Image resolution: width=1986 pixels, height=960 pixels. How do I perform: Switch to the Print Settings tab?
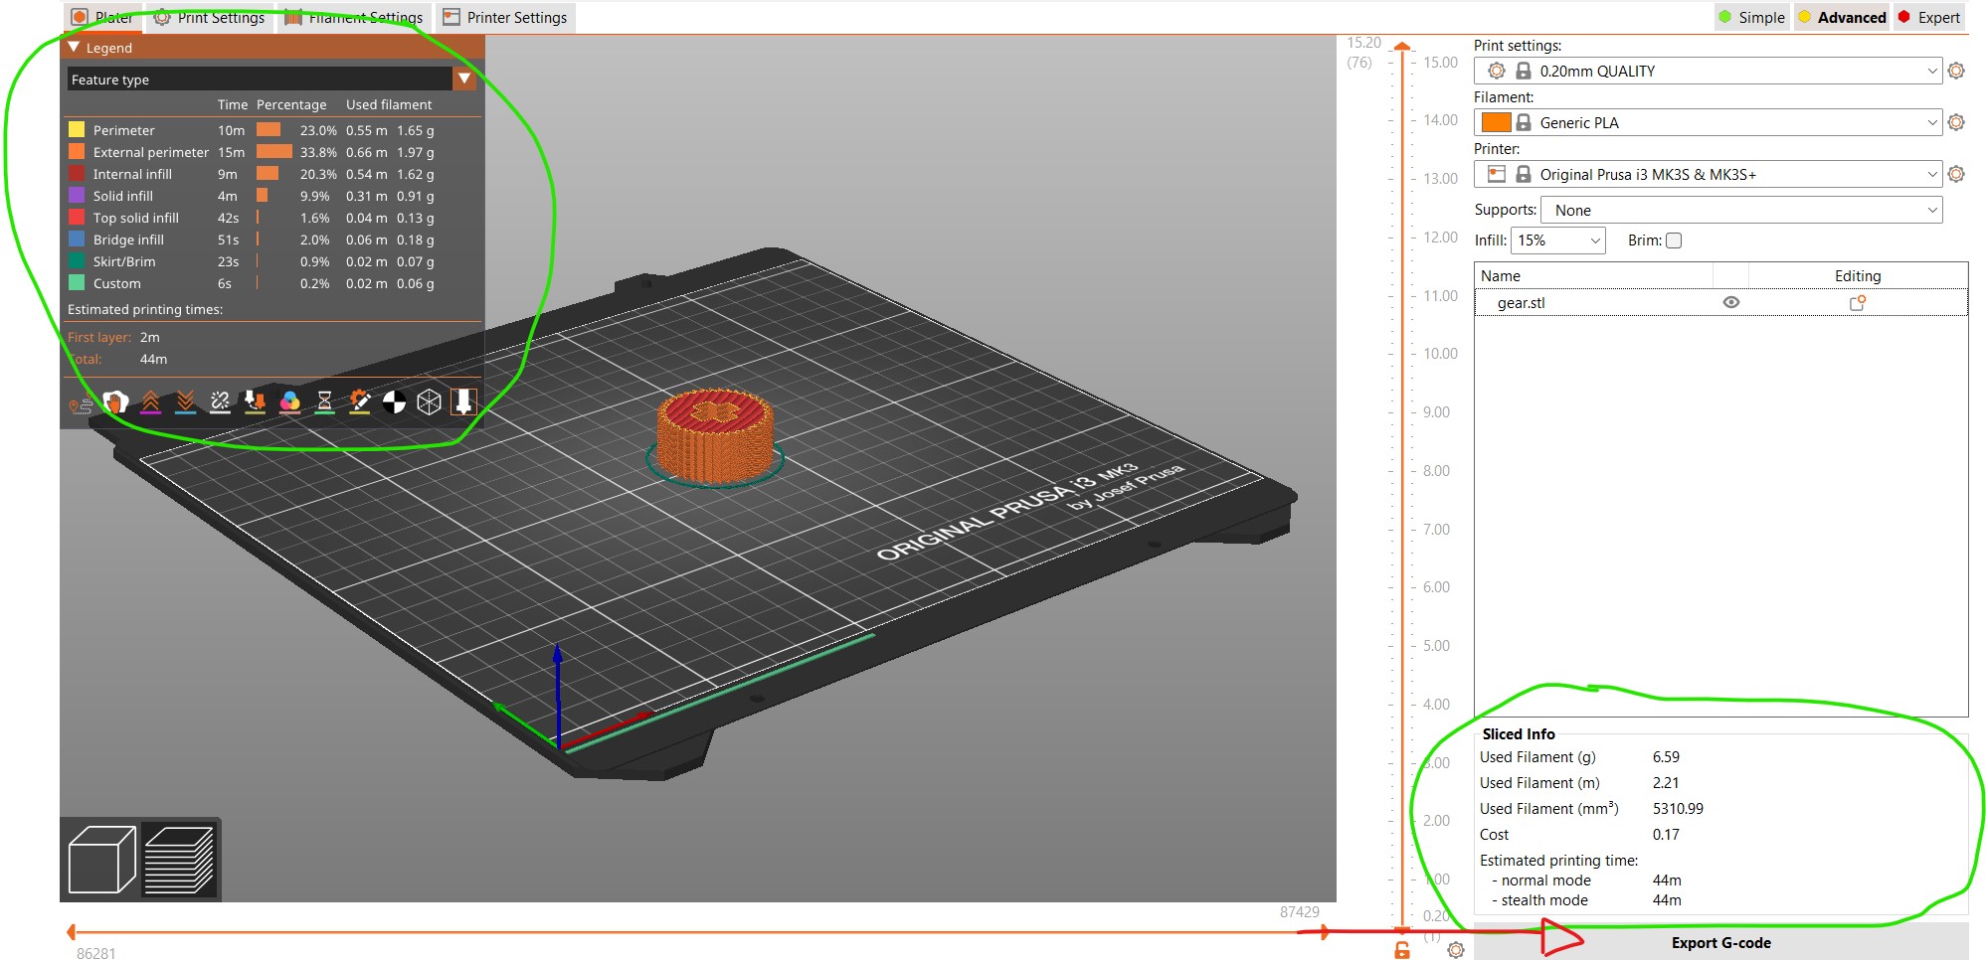click(x=210, y=17)
